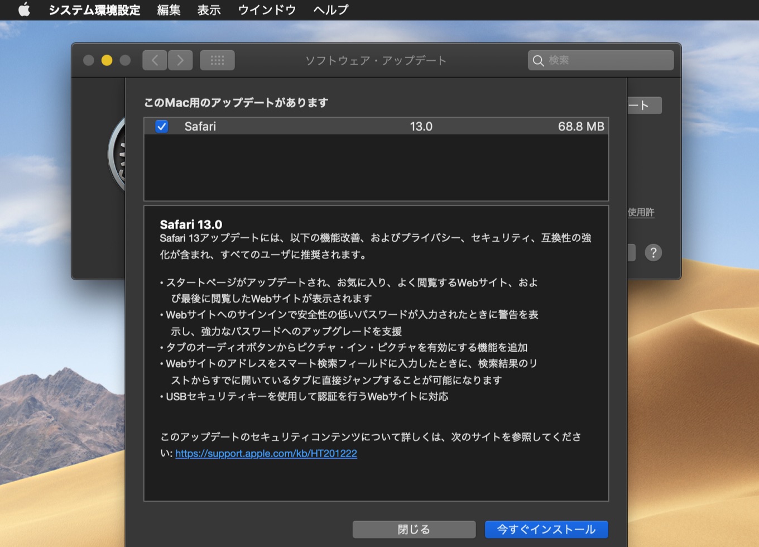
Task: Open the ウインドウ menu
Action: [267, 9]
